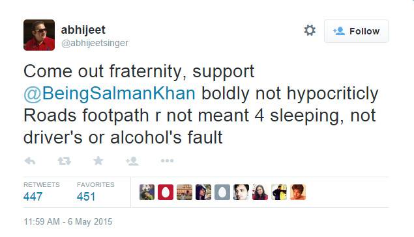
Task: Retweet this tweet using the retweet icon
Action: coord(64,161)
